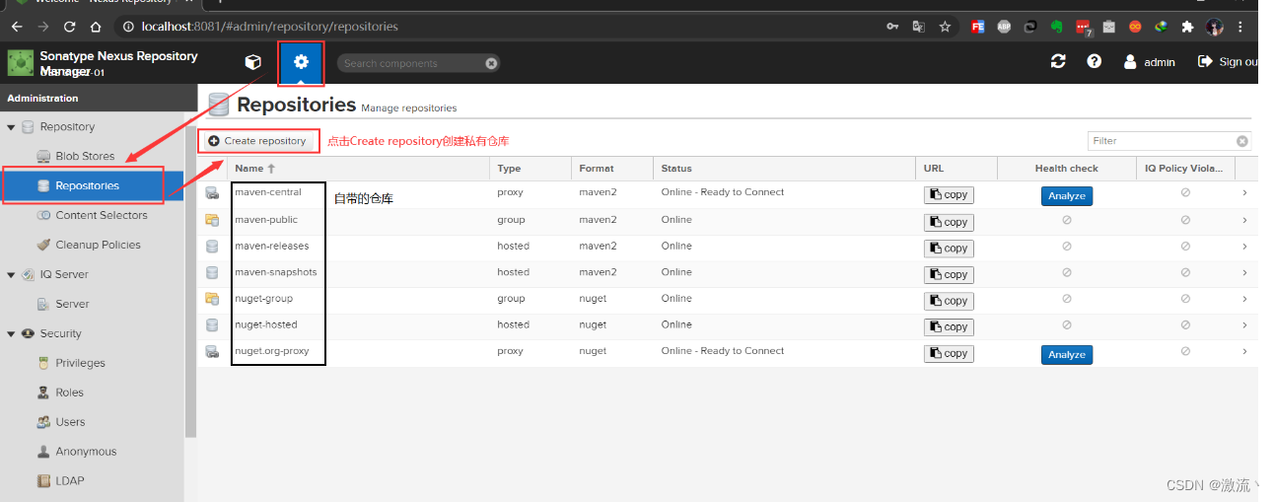This screenshot has height=502, width=1274.
Task: Sort by the Name column header
Action: [x=360, y=169]
